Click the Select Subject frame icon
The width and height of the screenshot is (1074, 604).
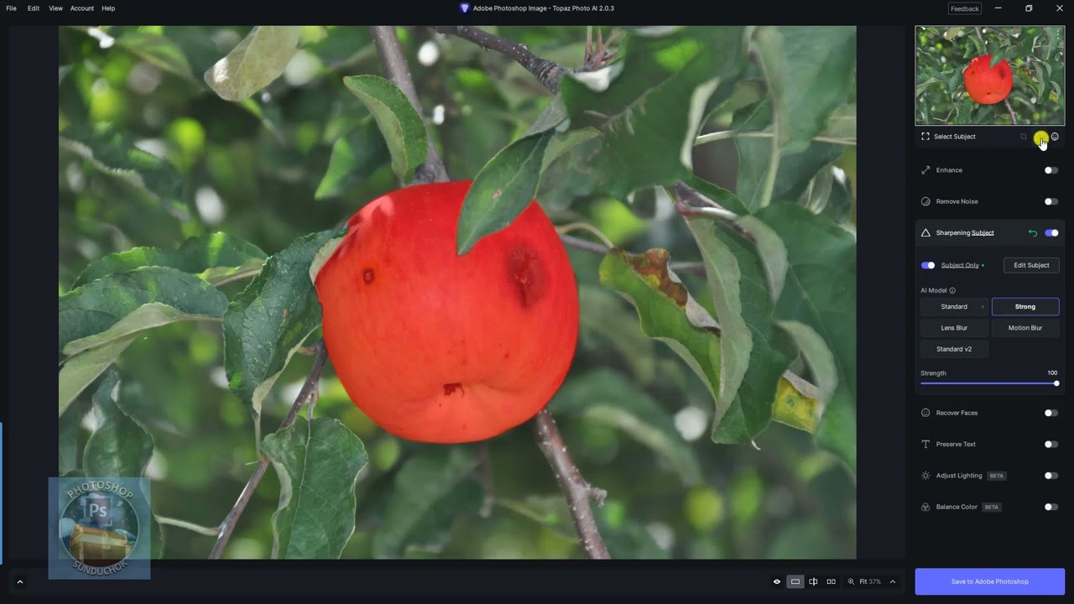pyautogui.click(x=925, y=136)
